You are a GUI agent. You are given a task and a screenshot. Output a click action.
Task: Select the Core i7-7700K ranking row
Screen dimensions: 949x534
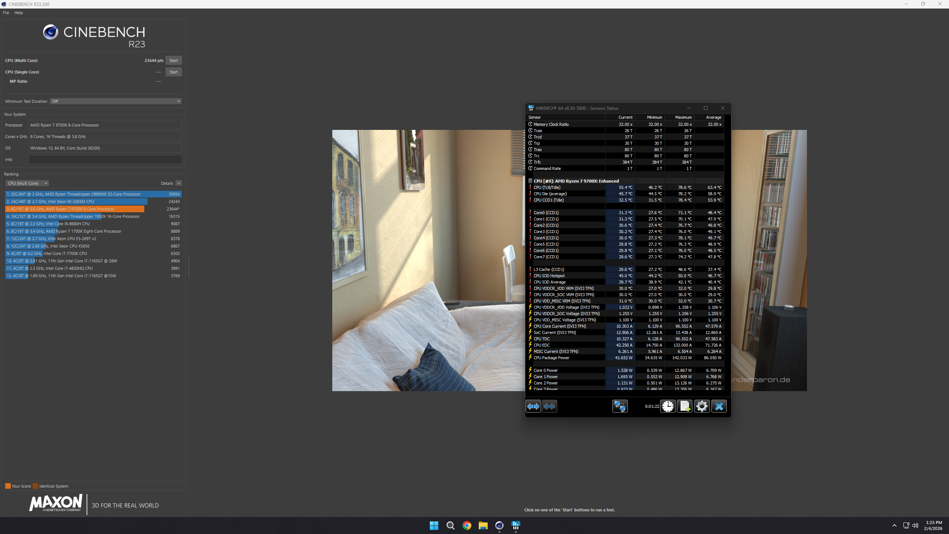click(x=93, y=253)
